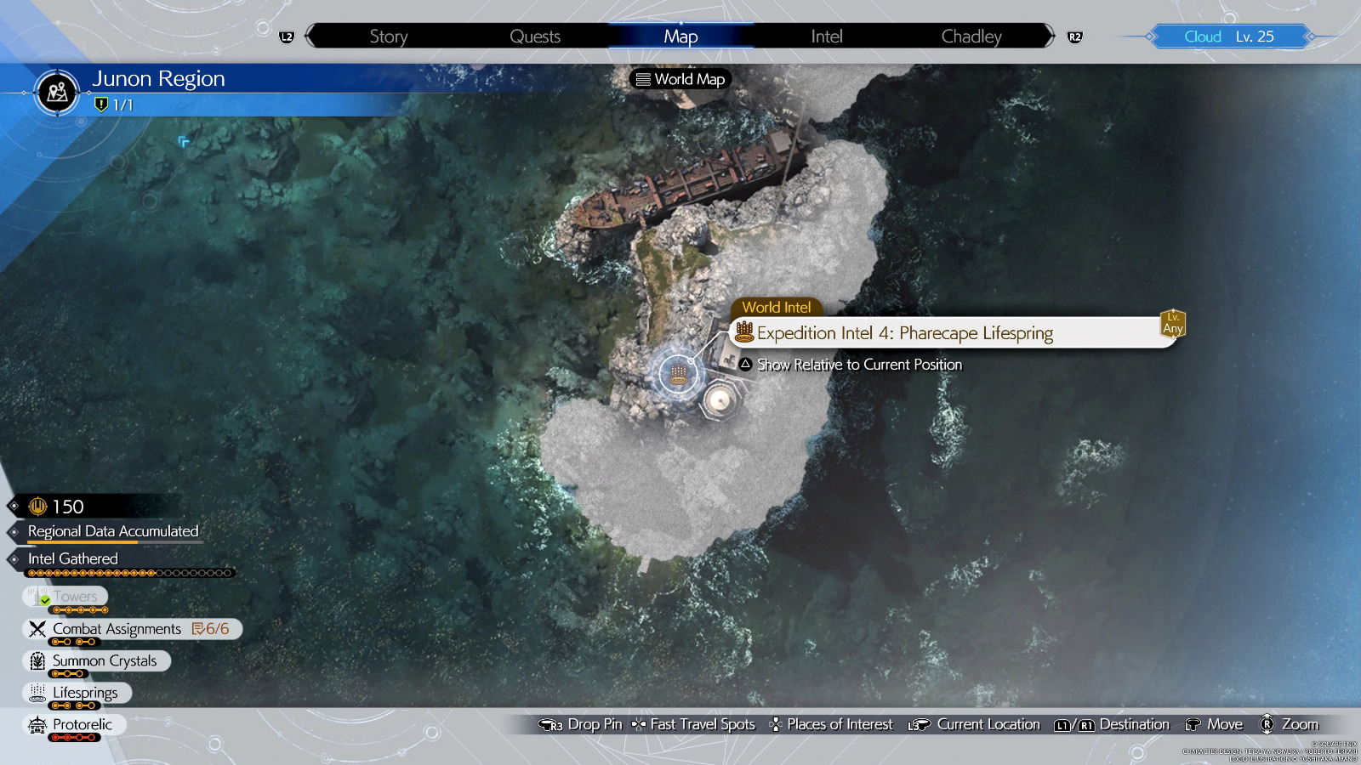Click the d-pad icon by Fast Travel Spots
This screenshot has height=765, width=1361.
click(x=639, y=724)
